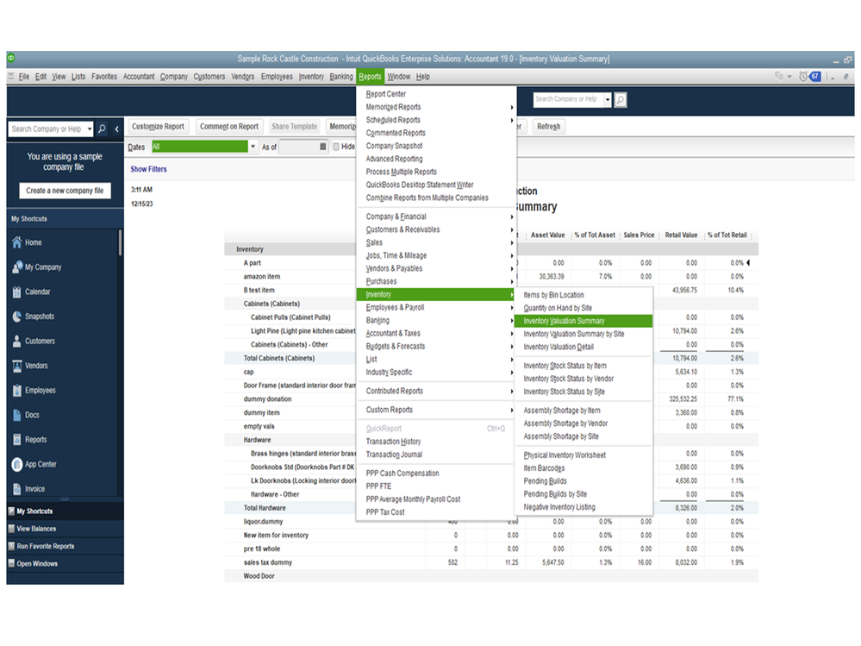Click the Comment on Report button

(x=229, y=126)
